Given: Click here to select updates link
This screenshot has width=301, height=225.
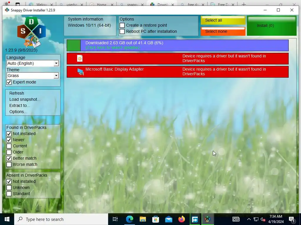Looking at the screenshot, I should pyautogui.click(x=113, y=47).
